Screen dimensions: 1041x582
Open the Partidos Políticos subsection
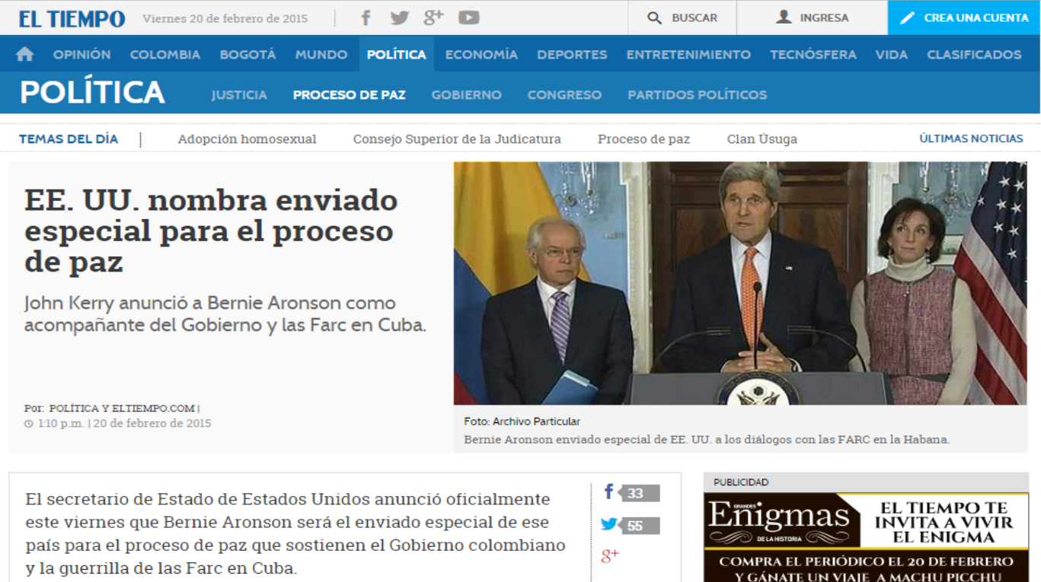click(698, 95)
